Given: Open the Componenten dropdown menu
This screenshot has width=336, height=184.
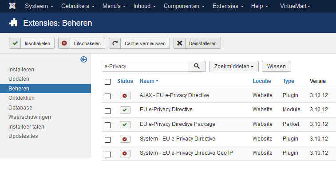Looking at the screenshot, I should pos(184,6).
